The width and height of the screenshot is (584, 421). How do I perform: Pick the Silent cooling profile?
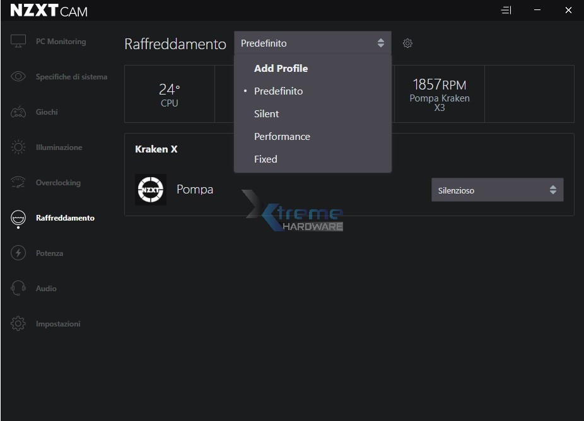coord(266,114)
